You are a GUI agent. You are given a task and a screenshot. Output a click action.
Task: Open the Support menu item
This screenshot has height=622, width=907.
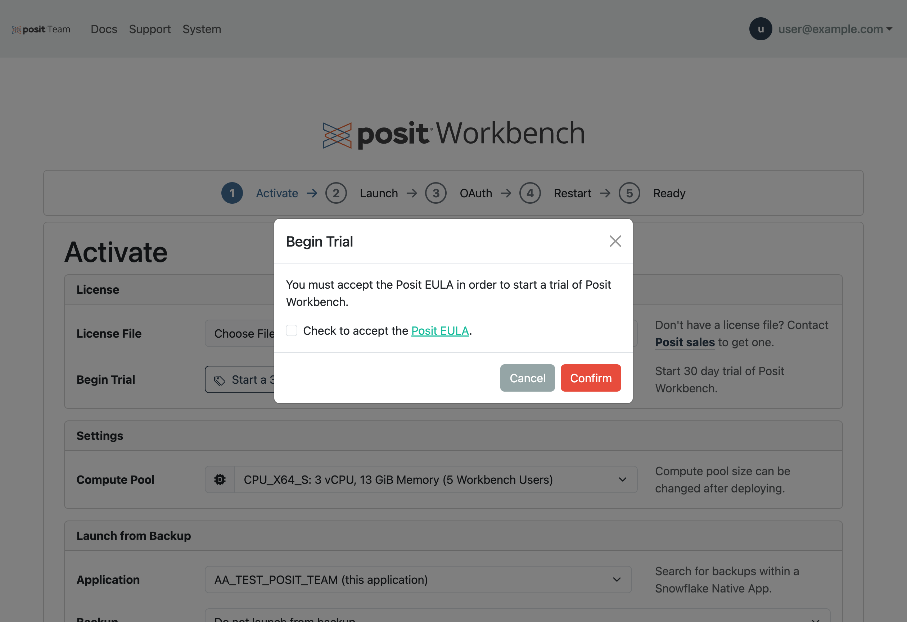point(150,29)
